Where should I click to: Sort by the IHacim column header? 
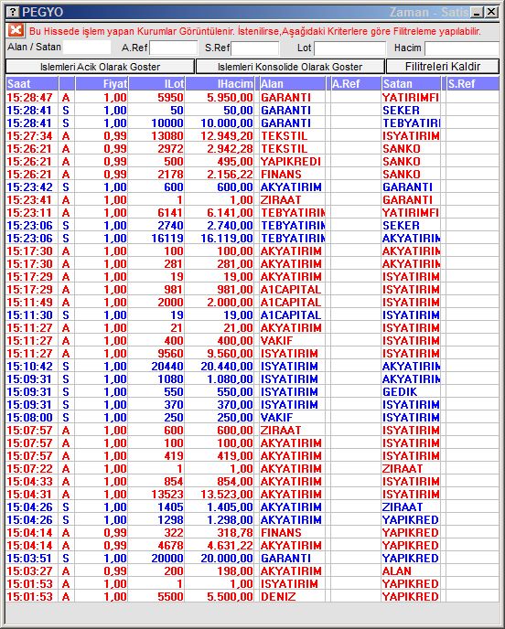tap(220, 84)
